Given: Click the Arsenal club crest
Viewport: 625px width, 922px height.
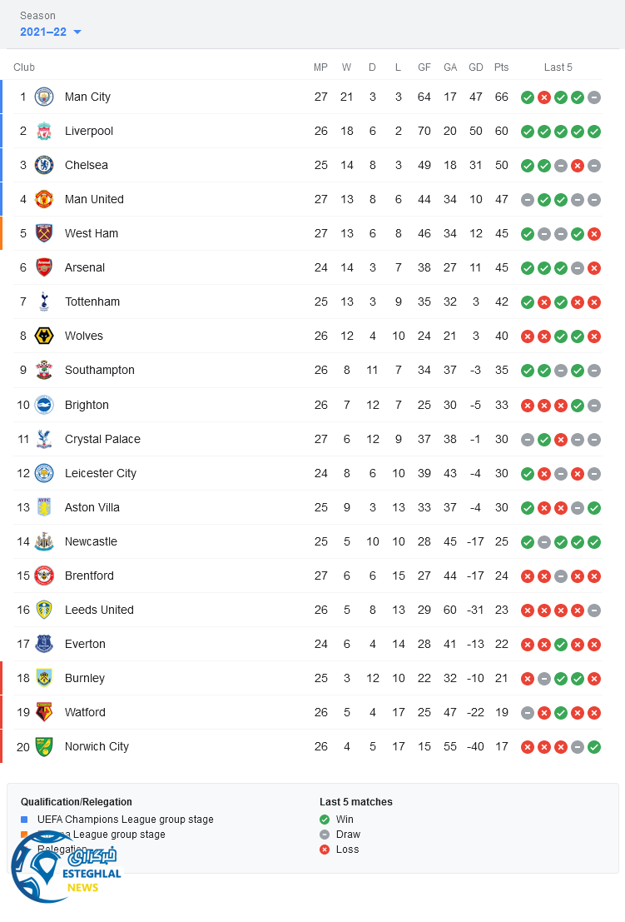Looking at the screenshot, I should [44, 267].
